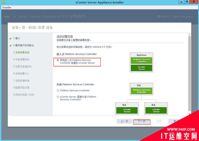Select step 8 配置网络设置

click(21, 87)
